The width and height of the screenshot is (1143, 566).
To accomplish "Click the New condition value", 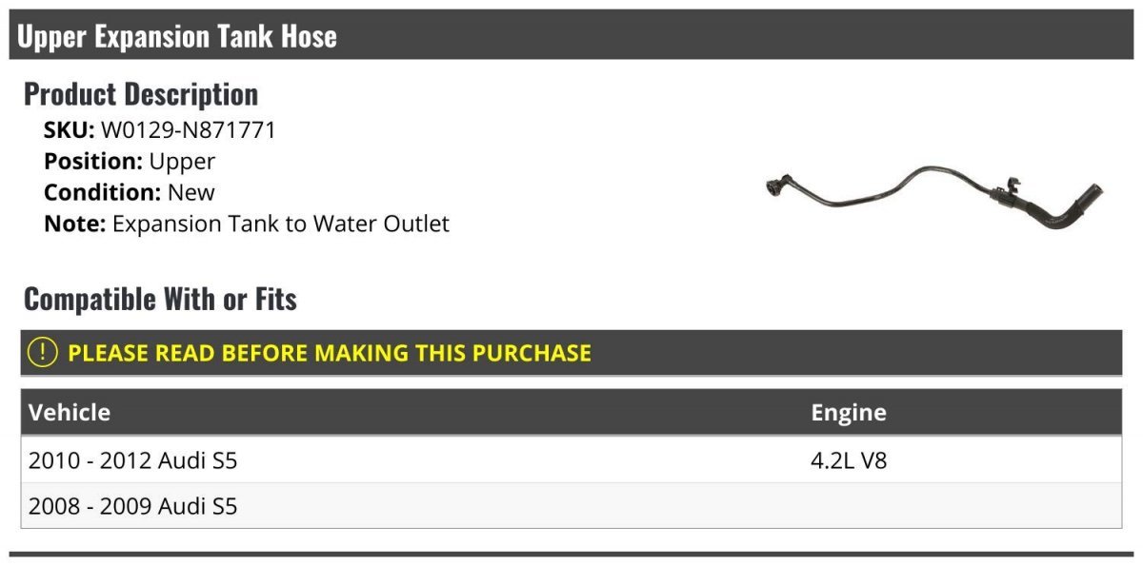I will tap(191, 193).
